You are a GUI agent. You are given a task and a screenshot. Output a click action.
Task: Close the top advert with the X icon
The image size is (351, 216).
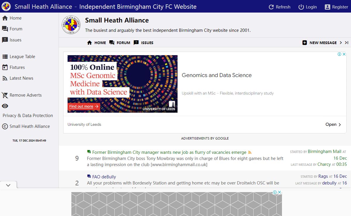344,54
